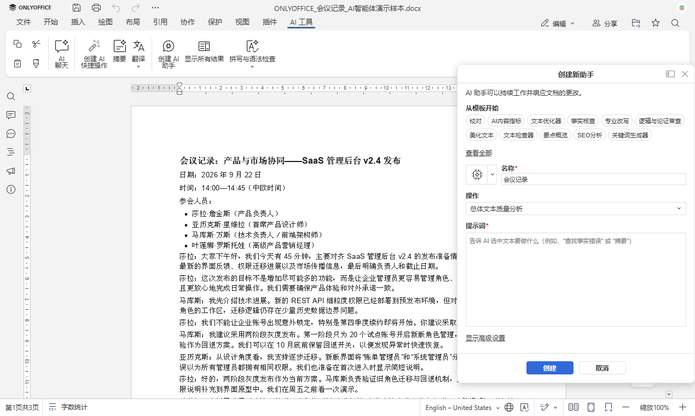Open the 文件 menu tab
695x416 pixels.
pos(24,22)
